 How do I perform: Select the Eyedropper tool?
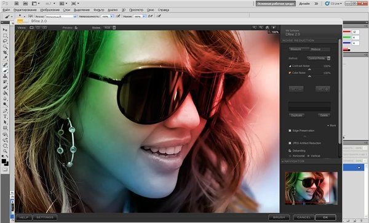coord(5,58)
